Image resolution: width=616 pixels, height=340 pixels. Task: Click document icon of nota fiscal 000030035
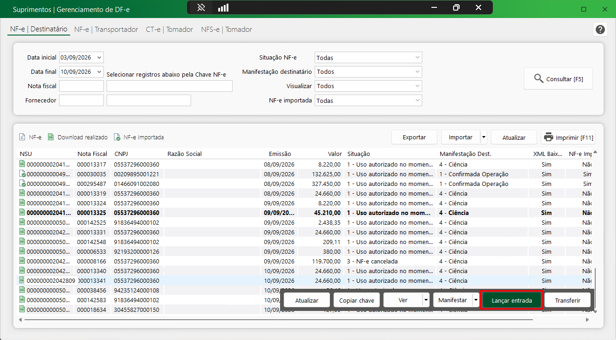click(22, 174)
